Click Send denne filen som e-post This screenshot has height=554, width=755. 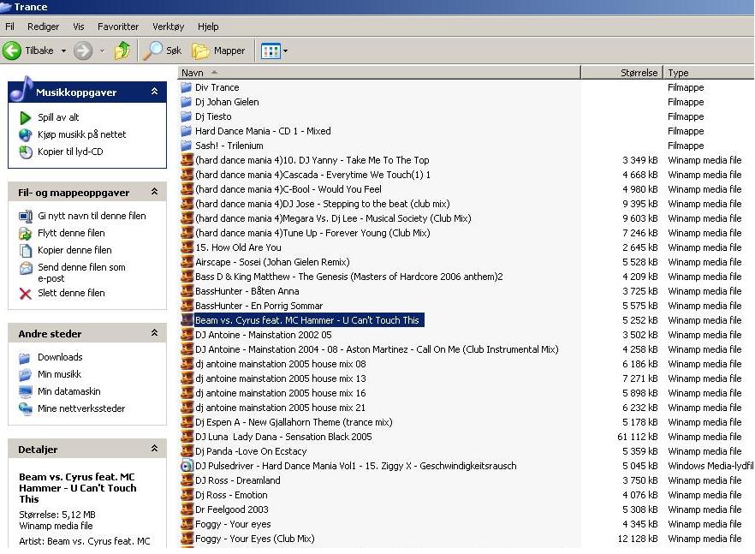(81, 272)
